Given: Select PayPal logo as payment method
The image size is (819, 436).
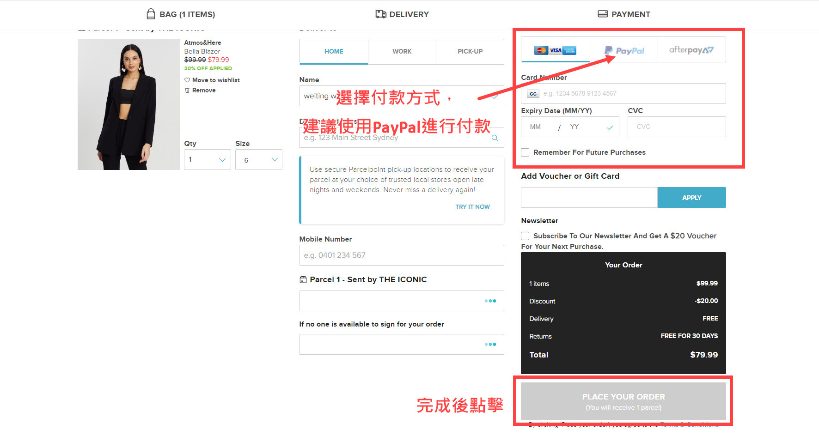Looking at the screenshot, I should point(624,50).
